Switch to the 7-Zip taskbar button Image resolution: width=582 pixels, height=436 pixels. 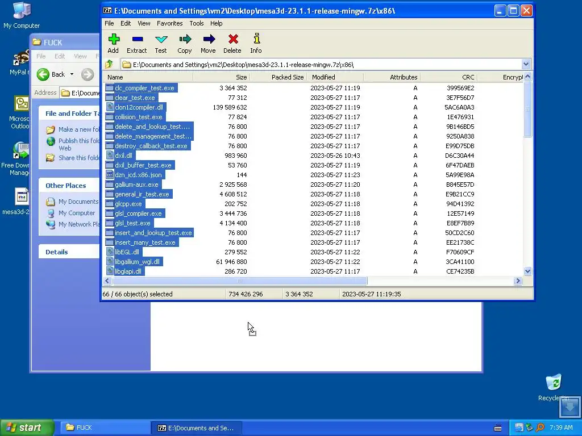[196, 428]
